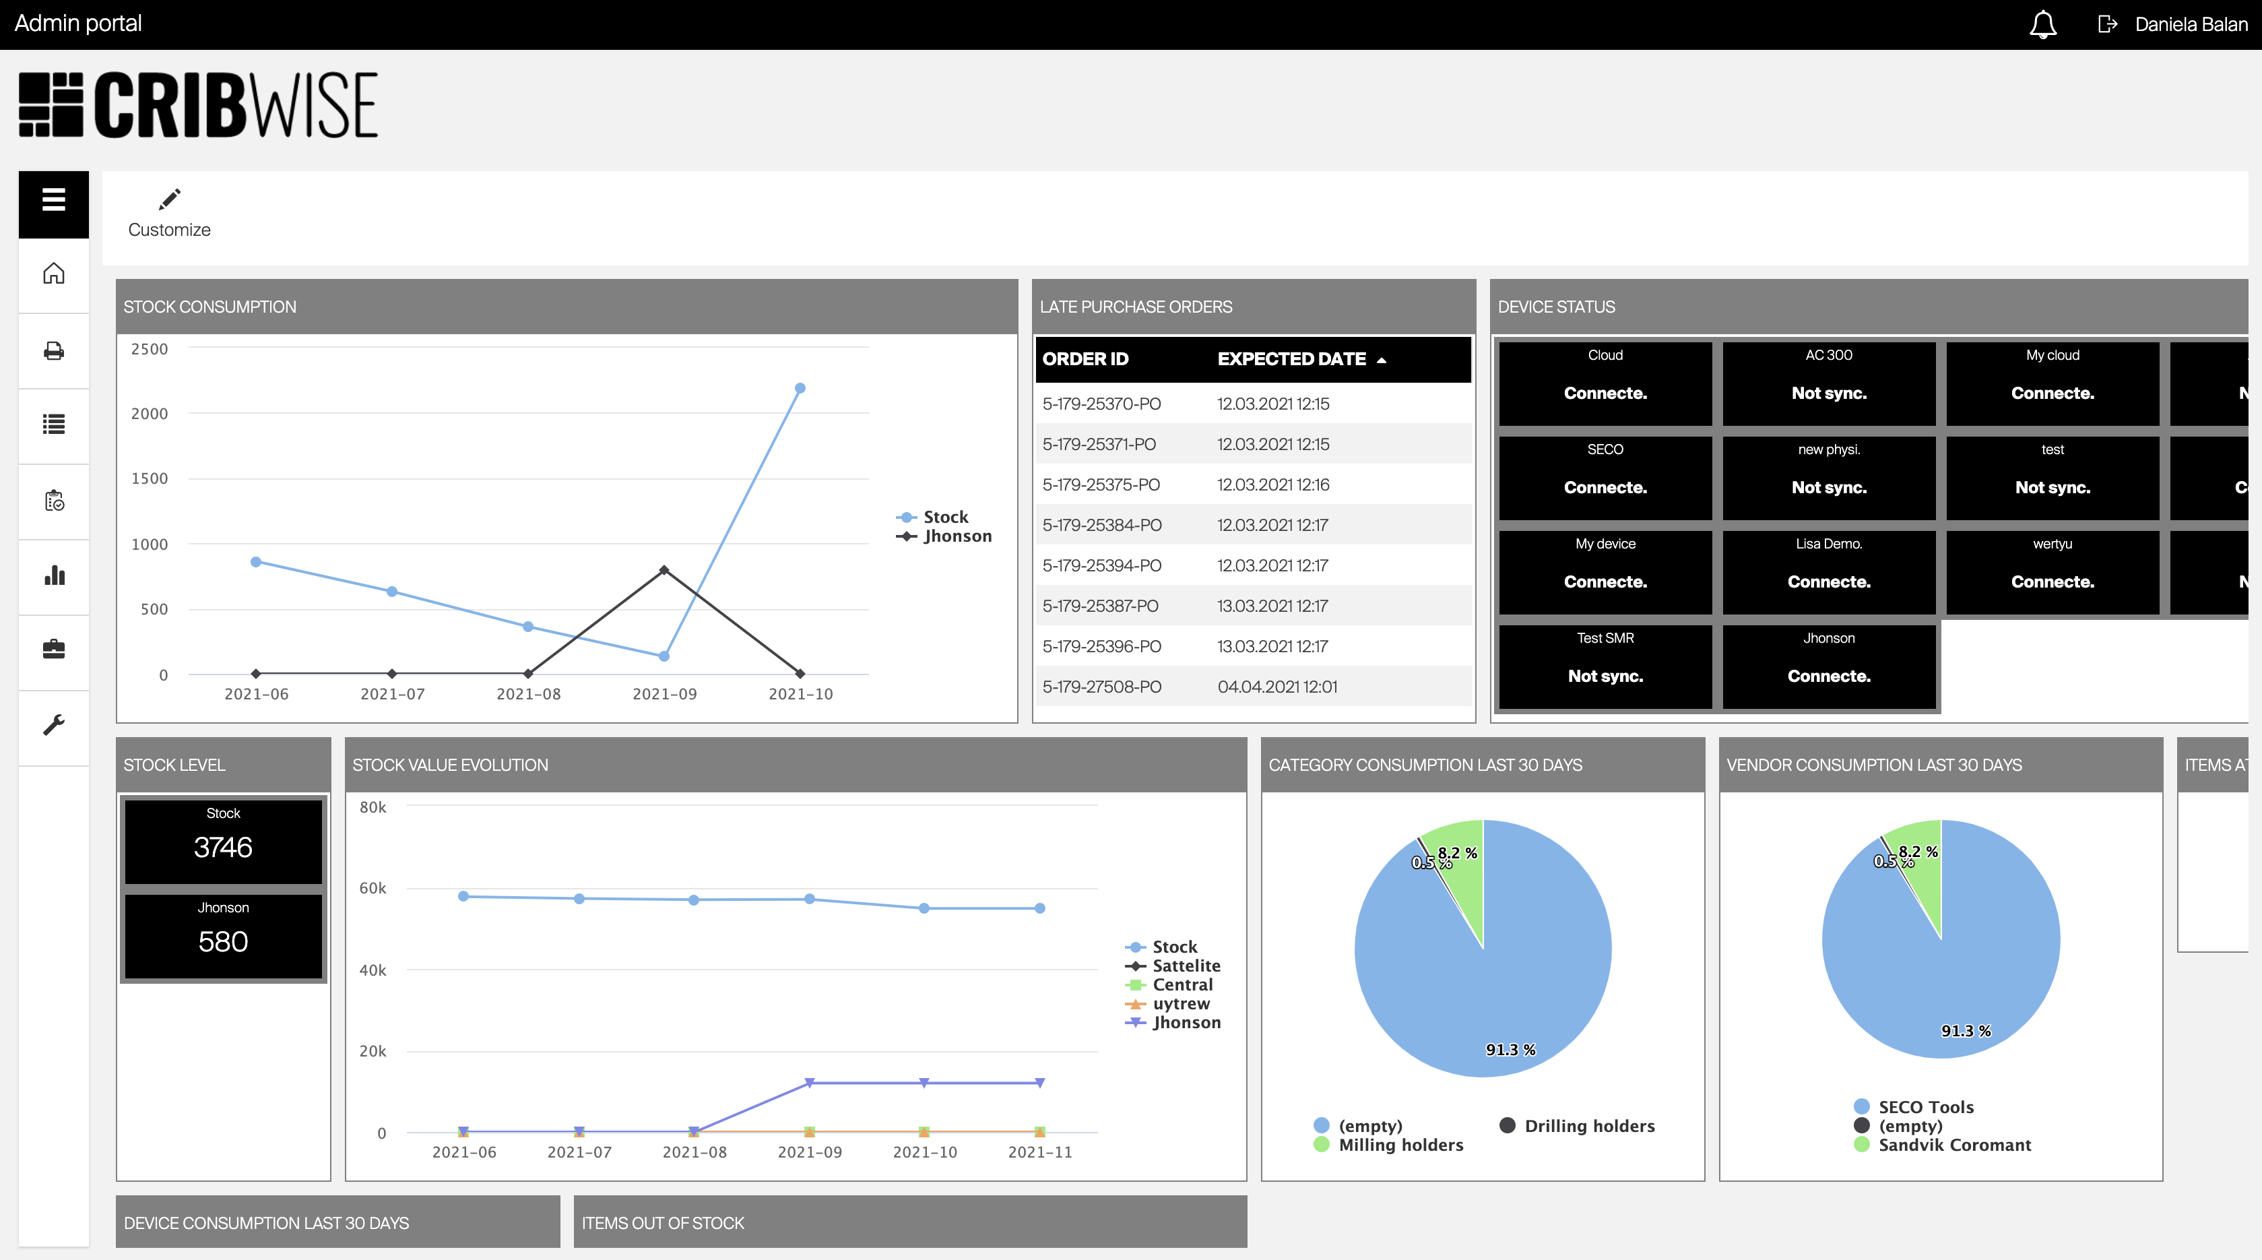The width and height of the screenshot is (2262, 1260).
Task: Open the list view sidebar icon
Action: tap(54, 425)
